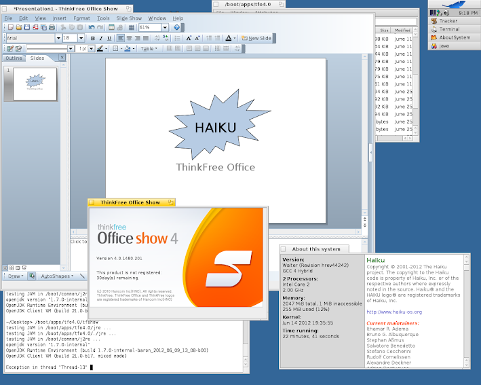Click the normal view icon at panel bottom
The image size is (481, 385).
coord(5,268)
